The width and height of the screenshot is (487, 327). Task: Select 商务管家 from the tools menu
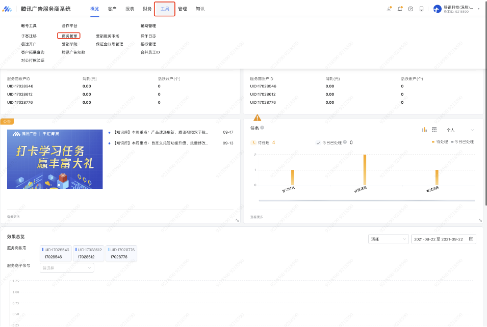pos(69,36)
